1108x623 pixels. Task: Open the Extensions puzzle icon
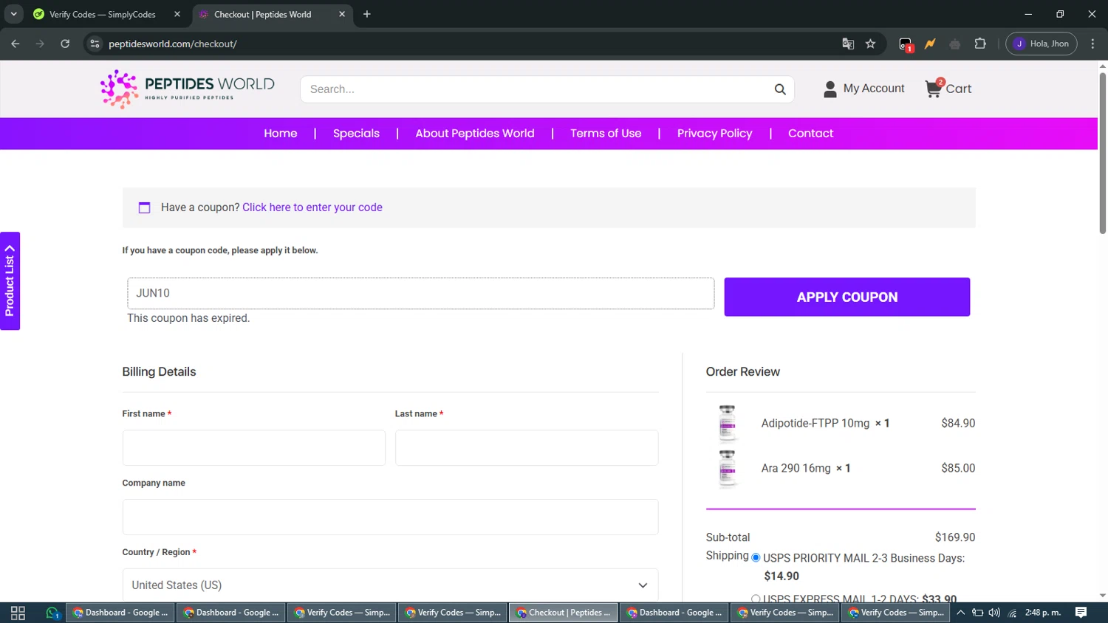(x=980, y=44)
